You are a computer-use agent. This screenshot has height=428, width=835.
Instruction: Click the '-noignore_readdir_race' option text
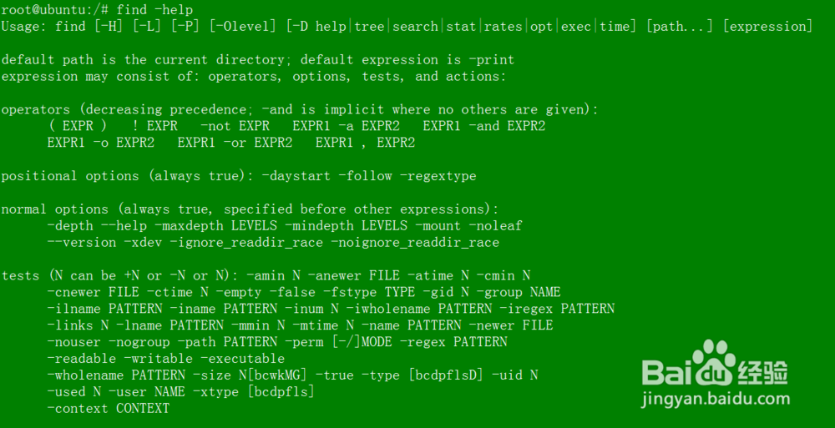pyautogui.click(x=415, y=242)
